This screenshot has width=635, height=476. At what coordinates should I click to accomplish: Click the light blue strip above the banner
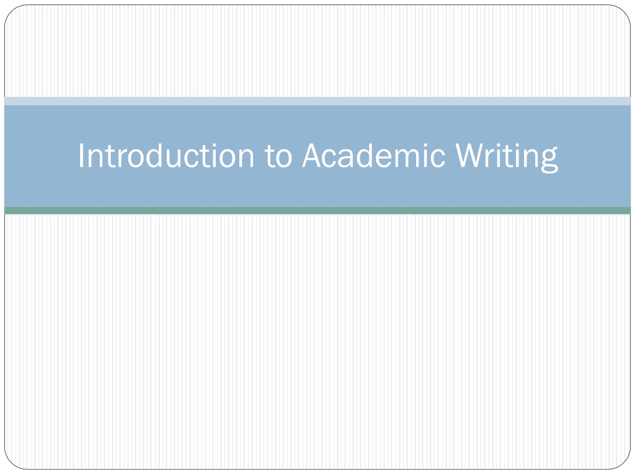click(317, 101)
